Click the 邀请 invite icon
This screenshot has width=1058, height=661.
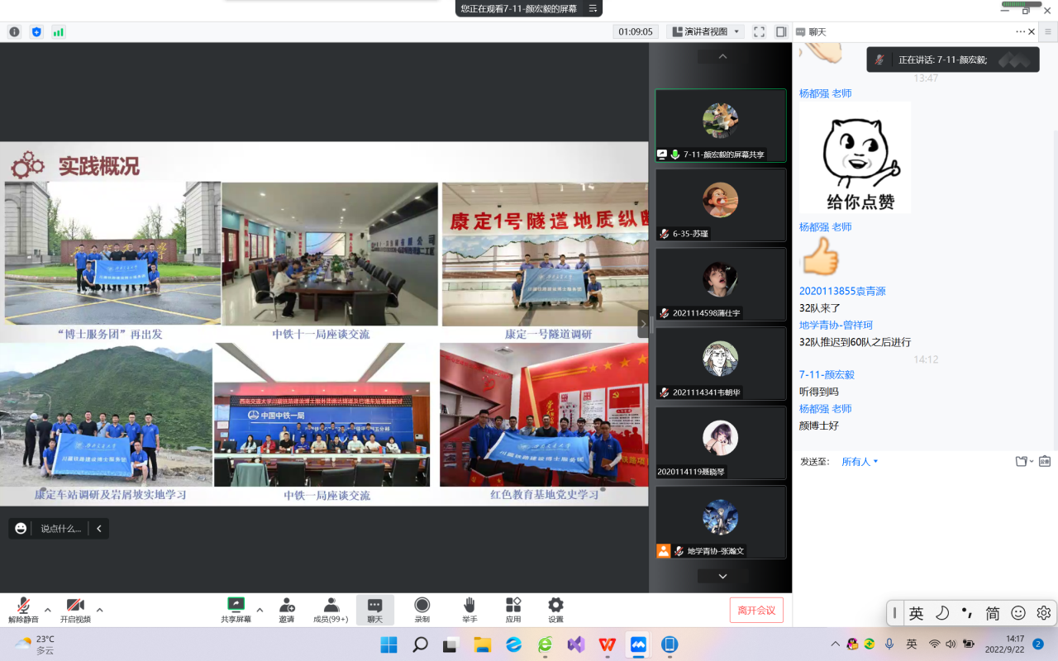click(x=286, y=609)
